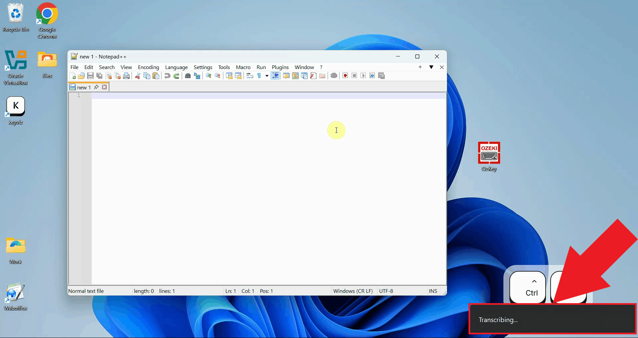Viewport: 638px width, 338px height.
Task: Open the show-symbol dropdown arrow
Action: (266, 76)
